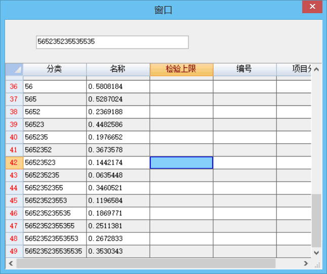Click the cell containing 0.5808184
The height and width of the screenshot is (274, 327).
point(118,87)
